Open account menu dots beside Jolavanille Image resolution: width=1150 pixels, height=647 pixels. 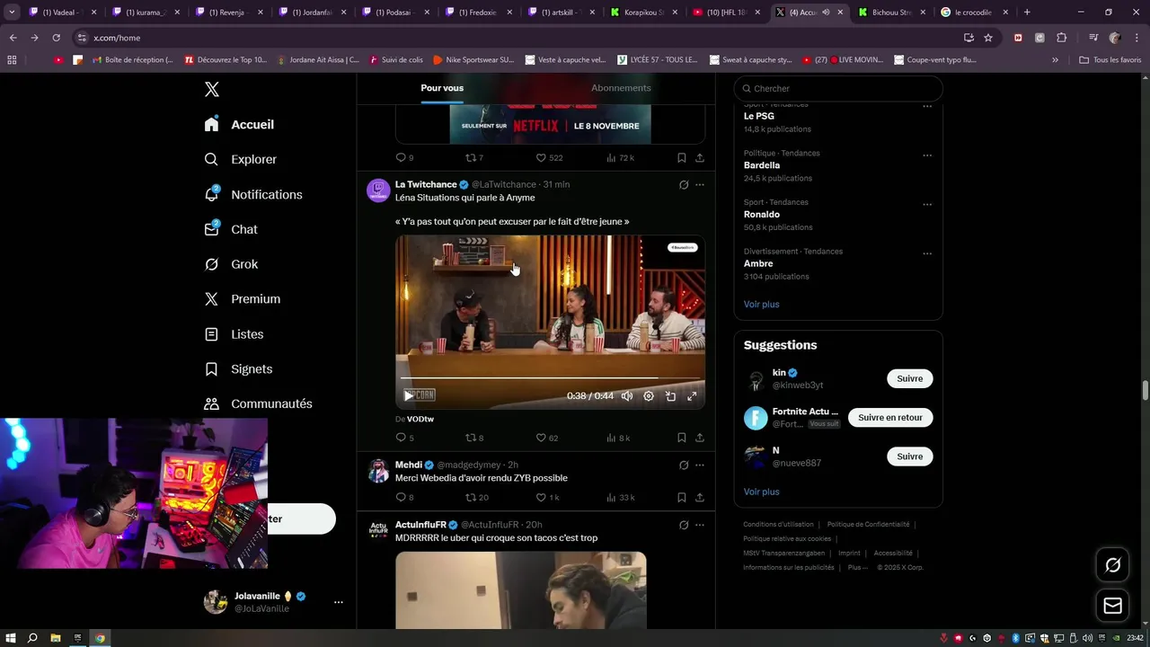click(x=338, y=602)
